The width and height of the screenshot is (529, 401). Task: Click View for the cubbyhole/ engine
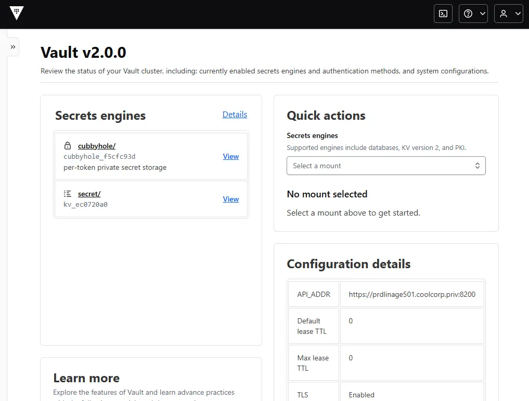(231, 156)
